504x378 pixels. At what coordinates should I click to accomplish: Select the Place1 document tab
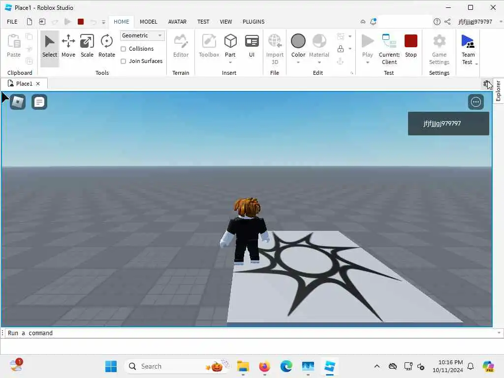click(x=24, y=84)
